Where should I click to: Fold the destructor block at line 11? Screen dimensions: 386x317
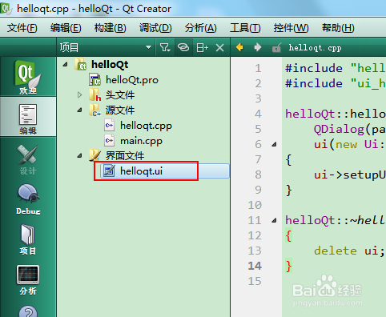[x=274, y=220]
